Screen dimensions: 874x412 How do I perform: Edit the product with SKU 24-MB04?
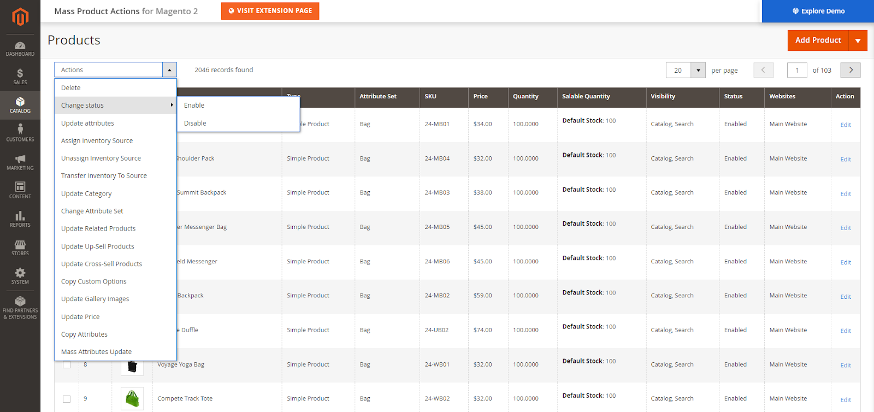[846, 159]
